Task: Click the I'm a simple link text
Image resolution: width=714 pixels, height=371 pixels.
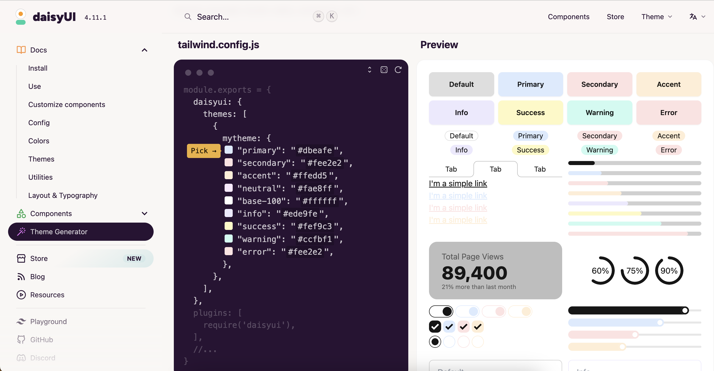Action: pyautogui.click(x=458, y=183)
